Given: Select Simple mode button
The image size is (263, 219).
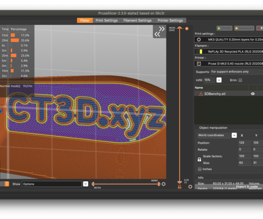Looking at the screenshot, I should (224, 28).
